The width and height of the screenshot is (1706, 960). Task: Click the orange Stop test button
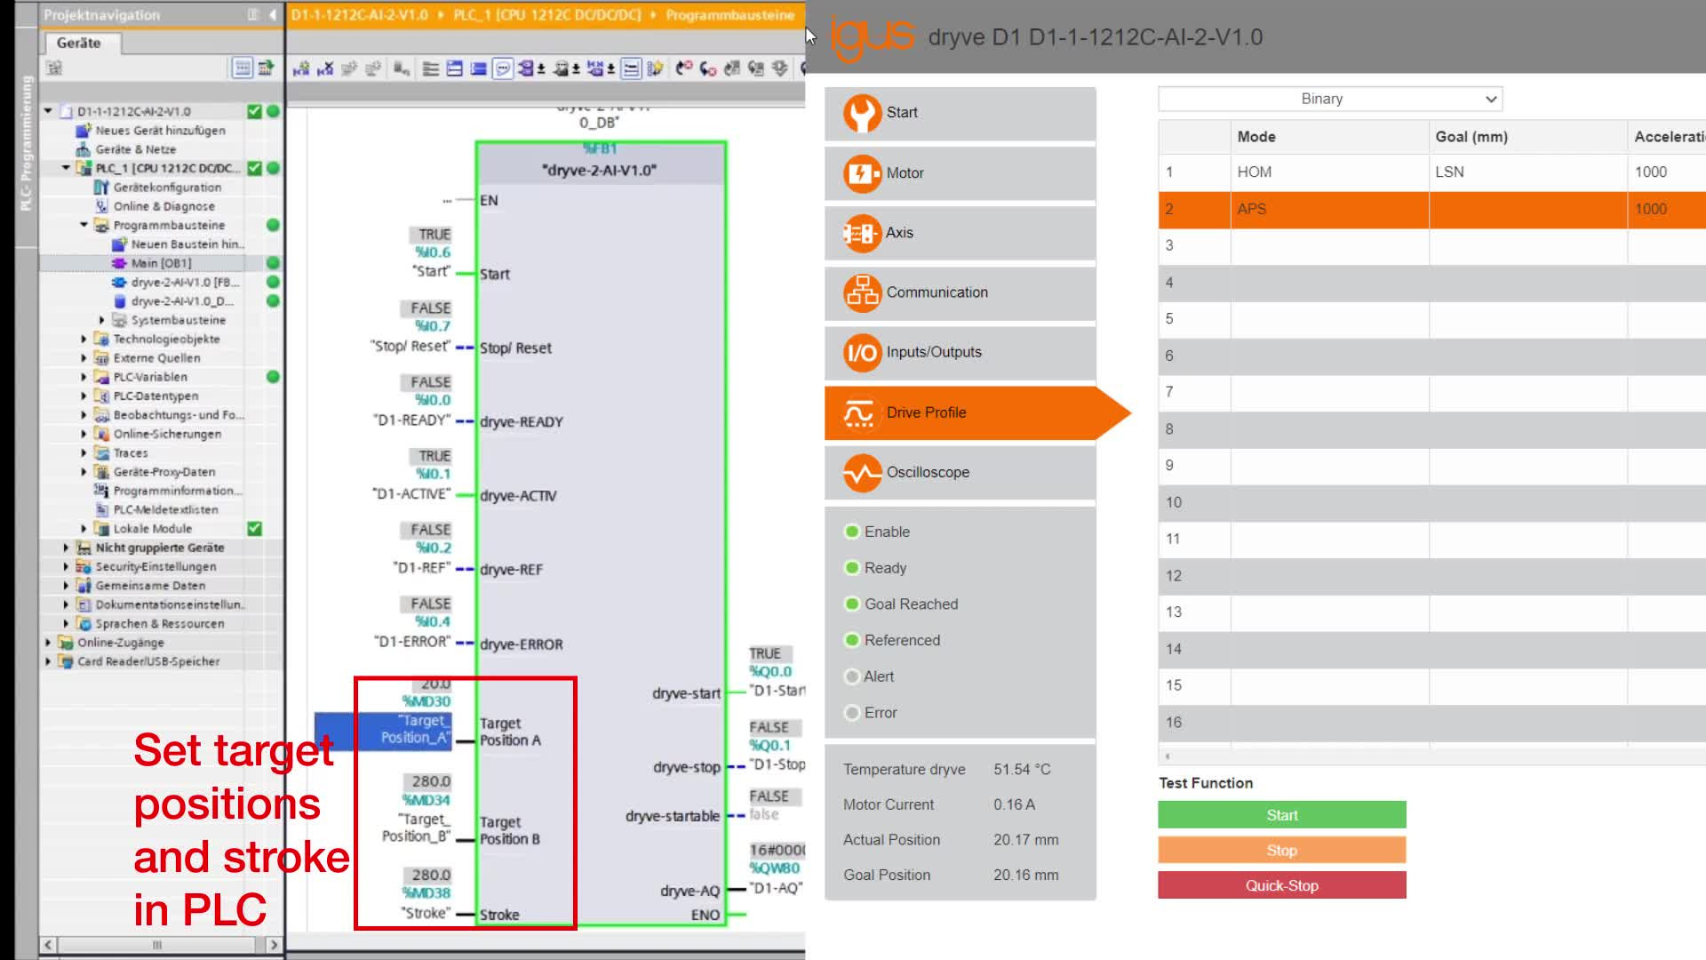(1281, 851)
